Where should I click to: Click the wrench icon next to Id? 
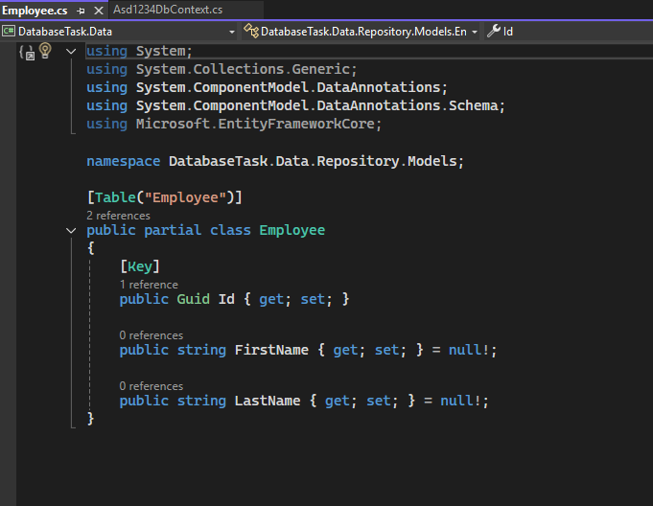coord(494,31)
